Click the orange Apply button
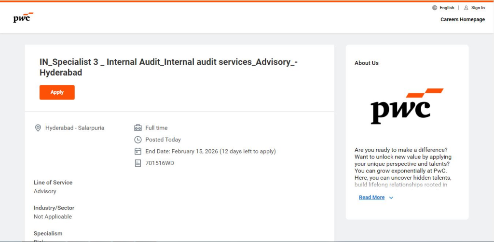Screen dimensions: 494x242 [x=57, y=92]
